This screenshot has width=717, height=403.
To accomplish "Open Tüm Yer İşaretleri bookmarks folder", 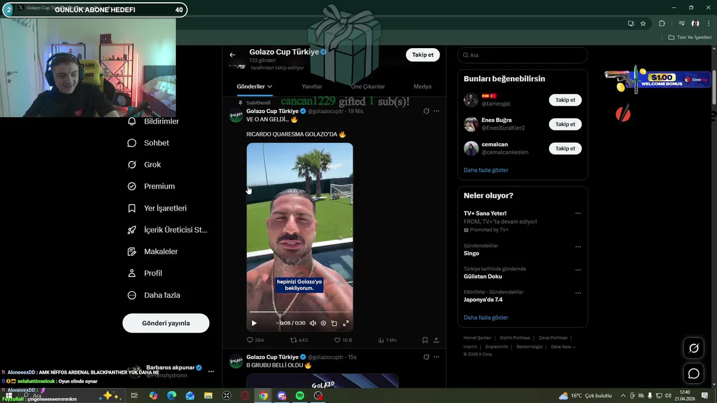I will pos(690,38).
